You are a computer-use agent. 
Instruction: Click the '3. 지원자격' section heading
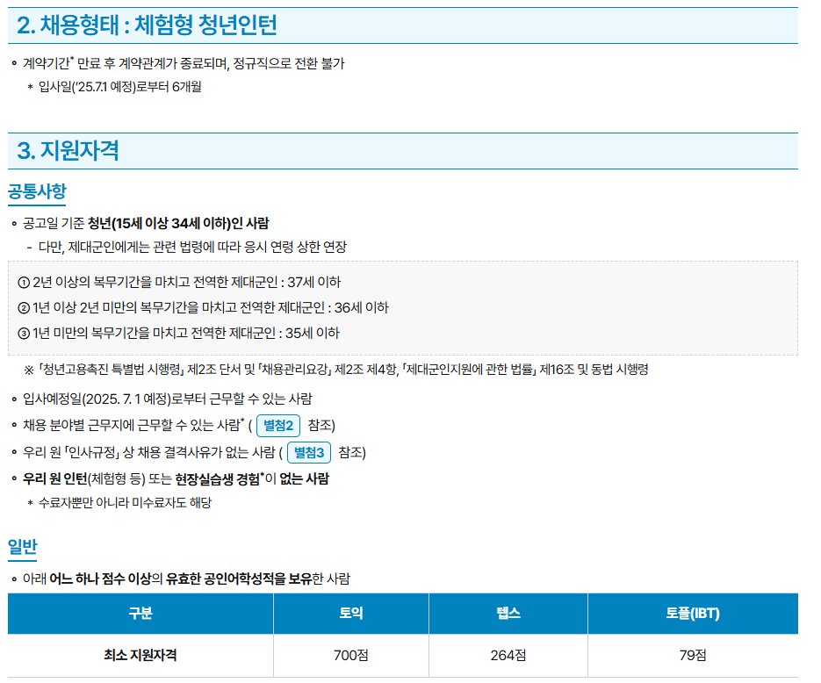point(68,150)
